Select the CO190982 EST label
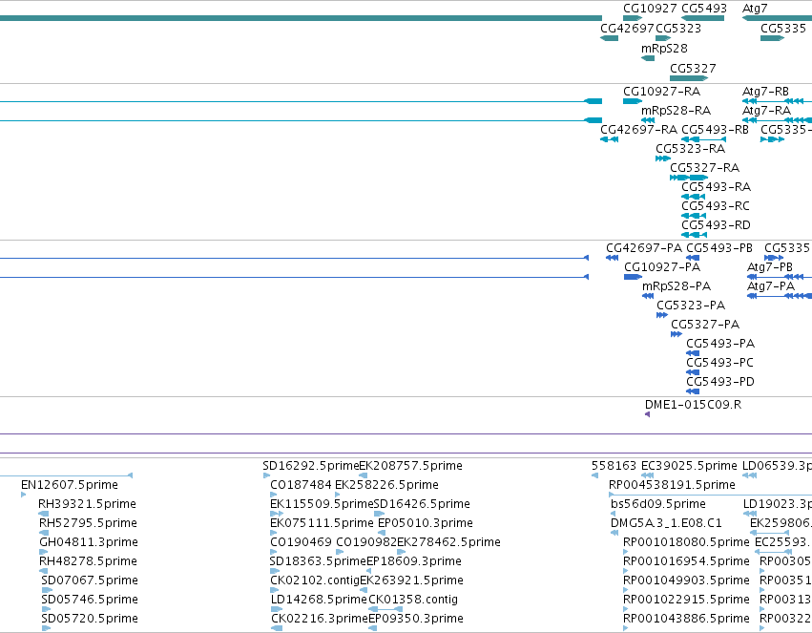This screenshot has height=633, width=812. pos(366,543)
